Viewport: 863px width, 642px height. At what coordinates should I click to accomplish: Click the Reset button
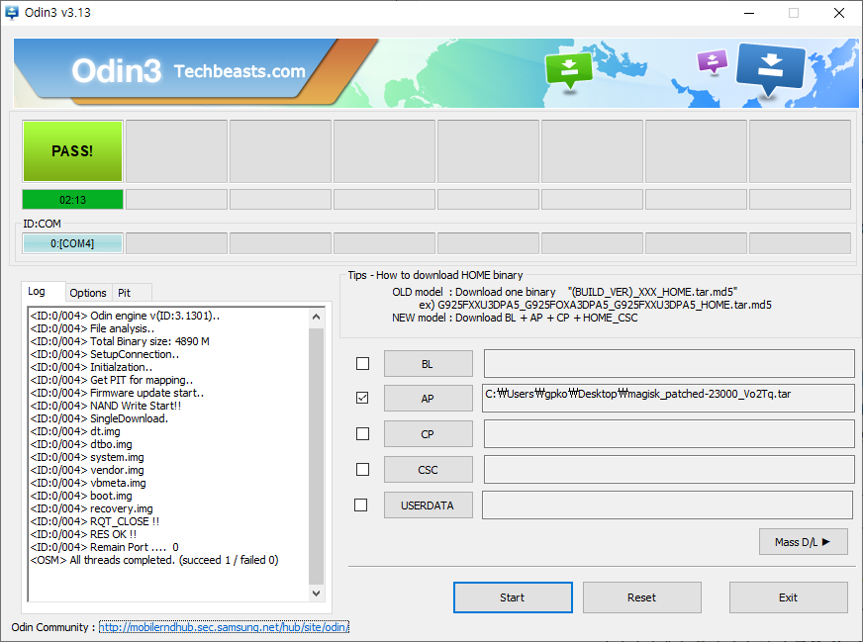point(641,597)
